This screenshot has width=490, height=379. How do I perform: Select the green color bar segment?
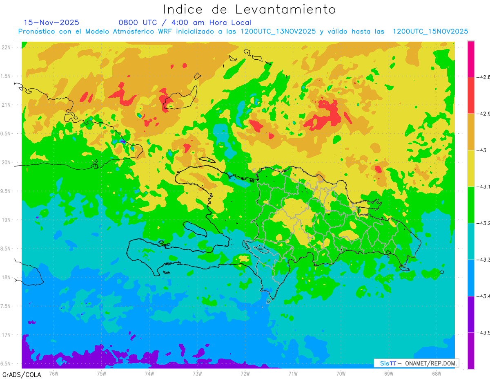[471, 205]
